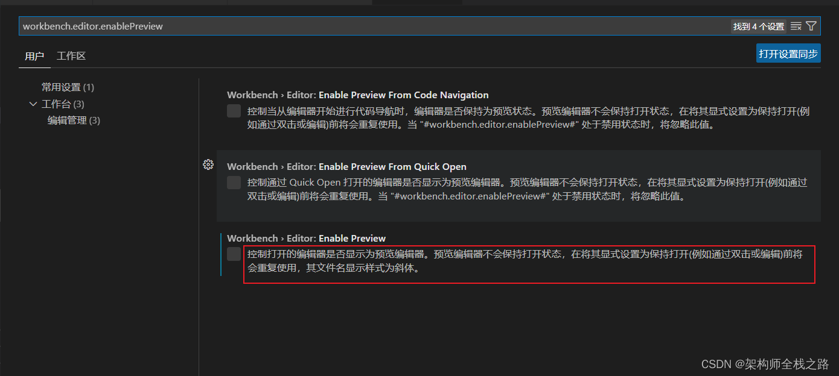Select 常用设置 (1) in the settings tree
The image size is (839, 376).
68,87
